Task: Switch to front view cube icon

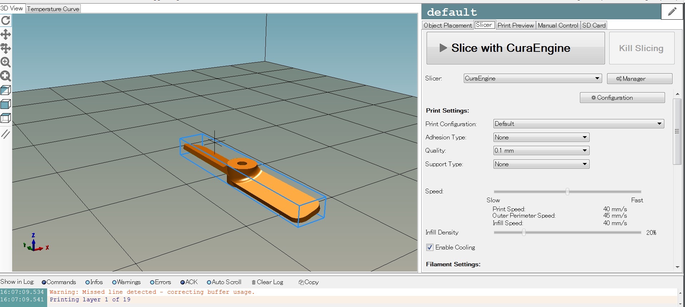Action: 6,104
